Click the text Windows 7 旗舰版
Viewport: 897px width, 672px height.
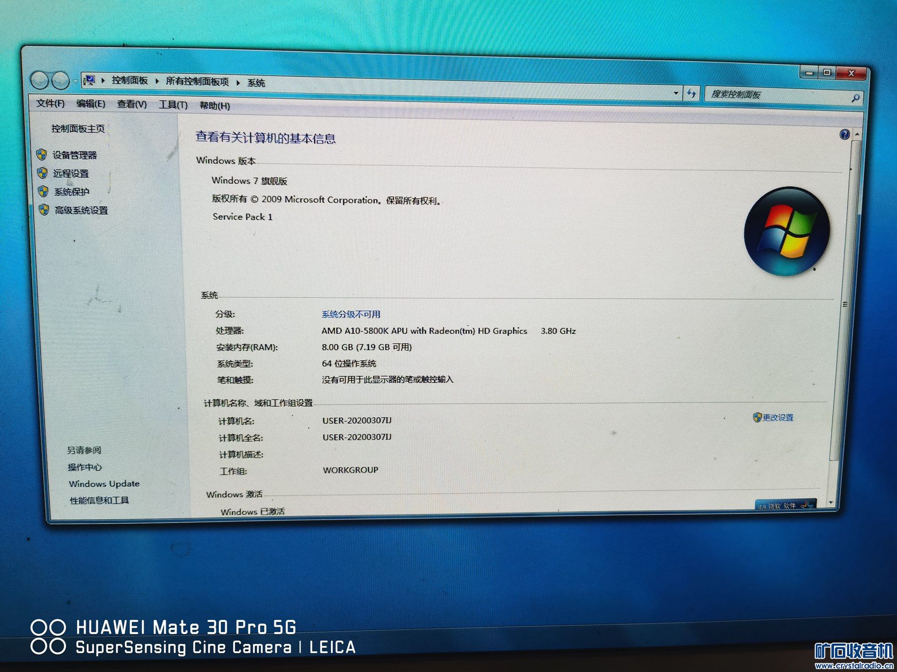(x=249, y=181)
